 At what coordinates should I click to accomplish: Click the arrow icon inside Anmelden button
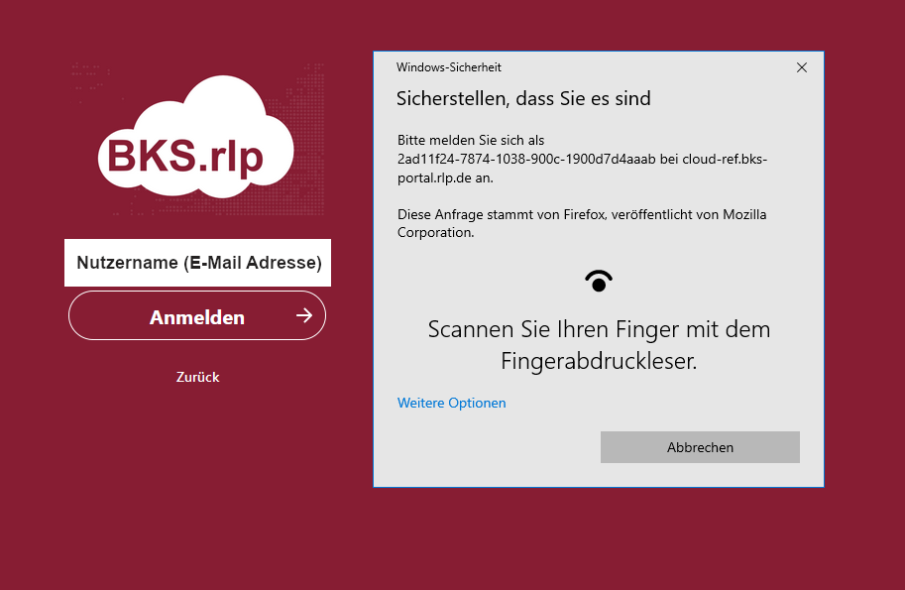[303, 316]
